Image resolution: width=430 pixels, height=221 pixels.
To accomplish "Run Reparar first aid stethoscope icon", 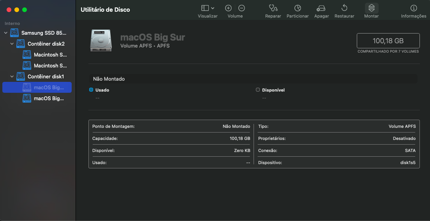I will pyautogui.click(x=273, y=8).
